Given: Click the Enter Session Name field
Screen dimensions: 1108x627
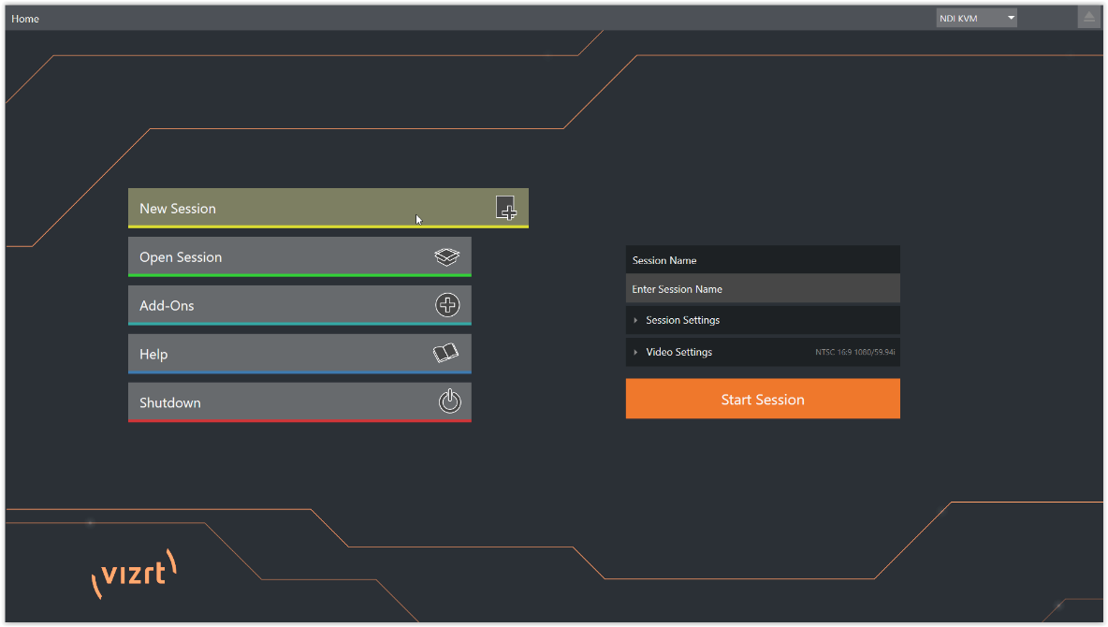Looking at the screenshot, I should click(763, 289).
